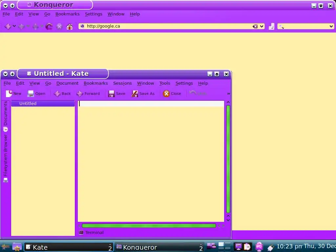
Task: Click the virtual desktop pager
Action: pyautogui.click(x=224, y=247)
